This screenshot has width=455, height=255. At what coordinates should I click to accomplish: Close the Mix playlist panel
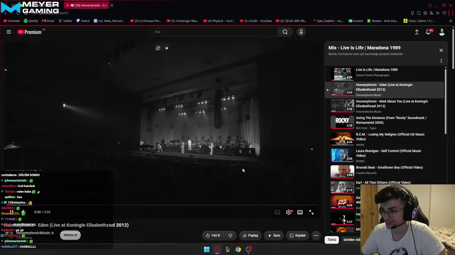click(441, 50)
